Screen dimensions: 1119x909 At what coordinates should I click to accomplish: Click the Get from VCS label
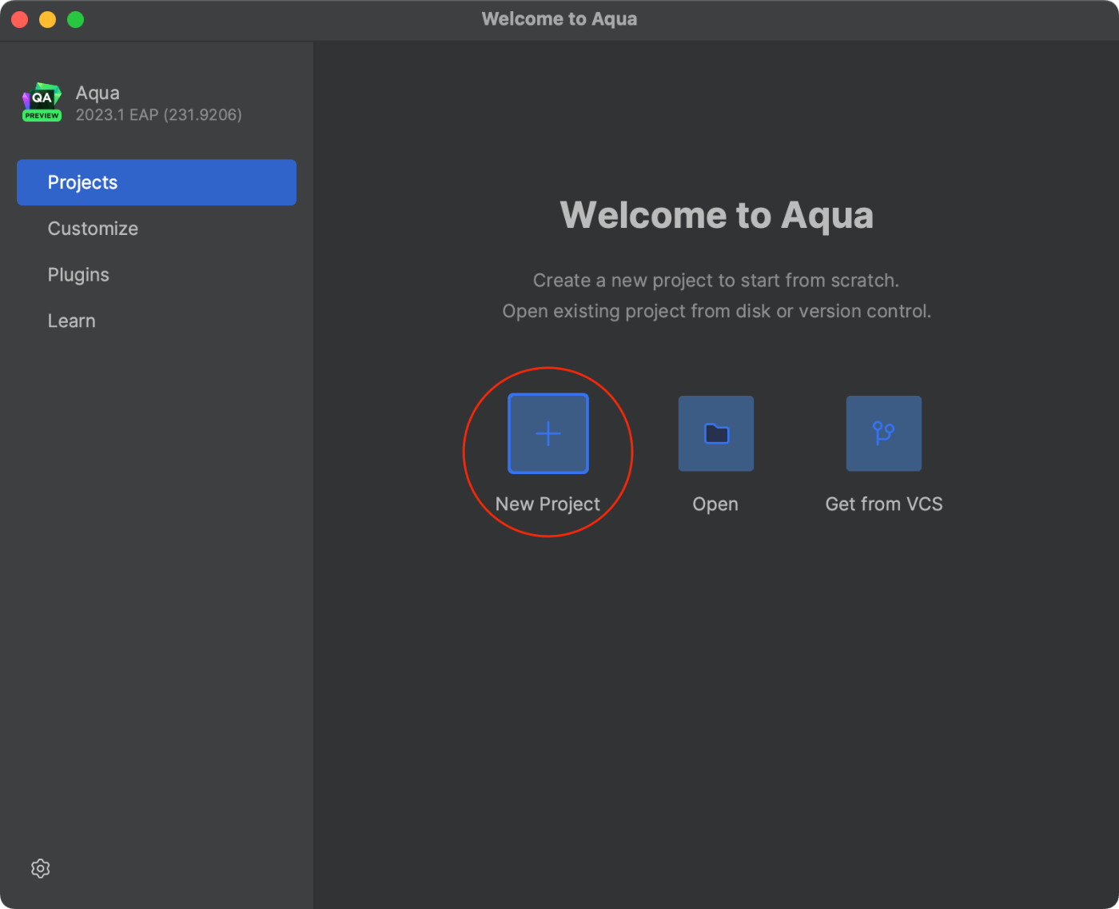point(884,504)
